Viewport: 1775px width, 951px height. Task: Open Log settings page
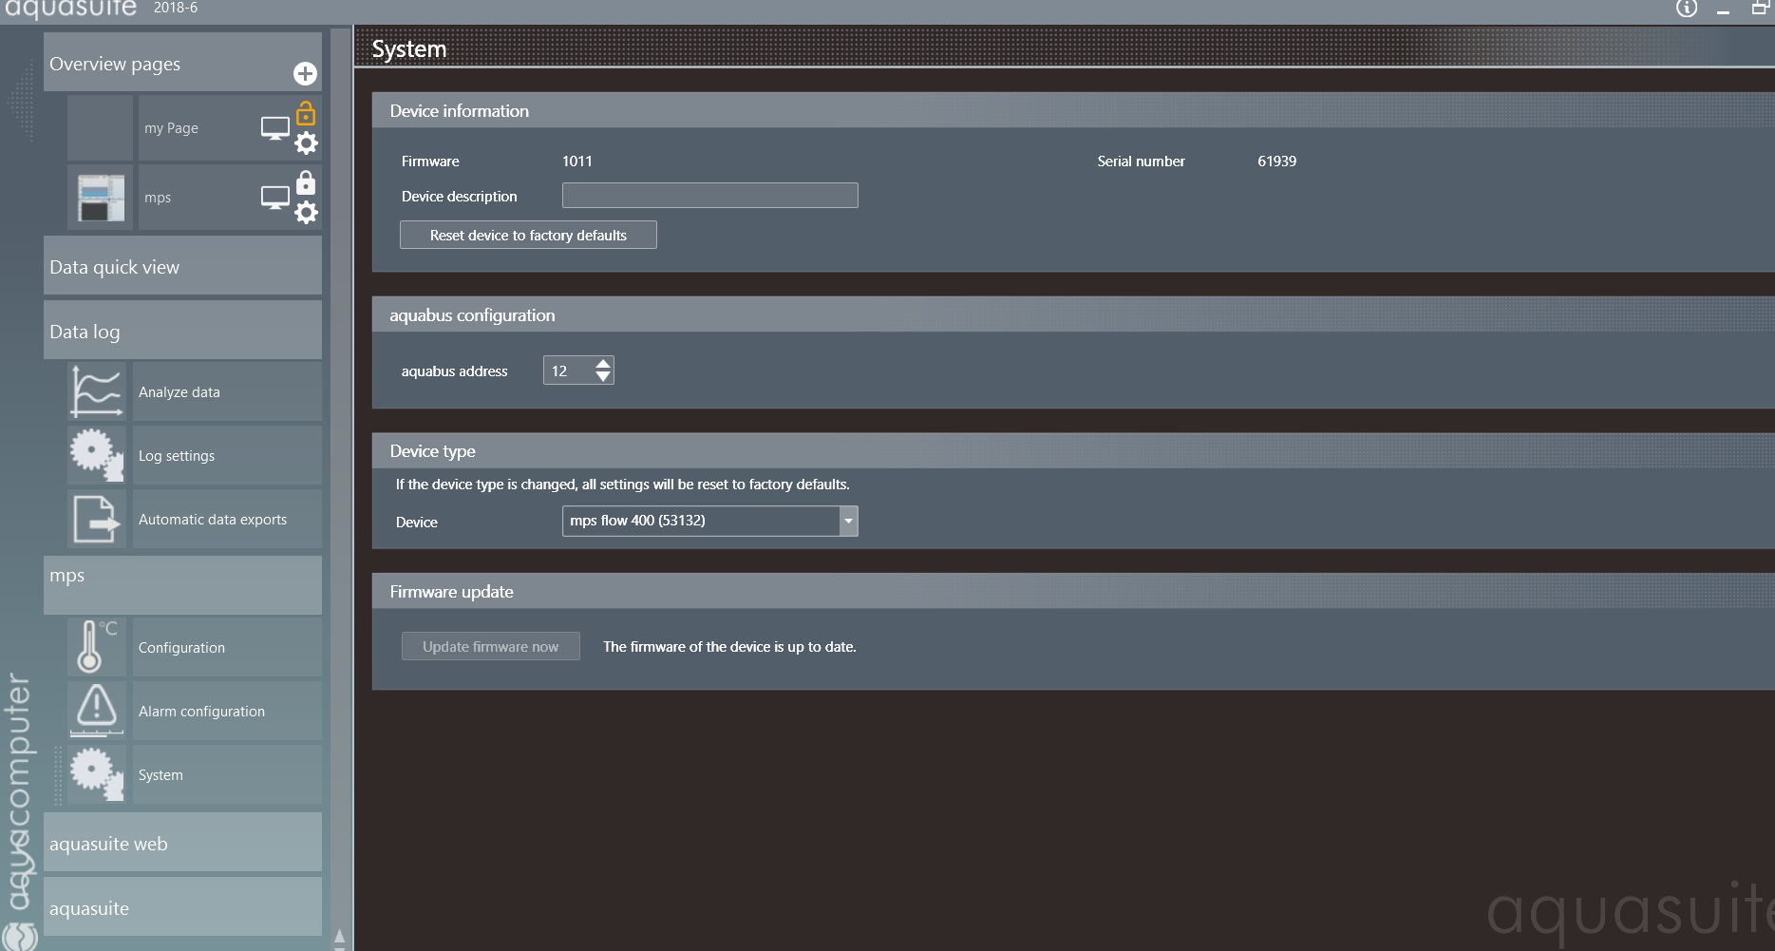(227, 455)
